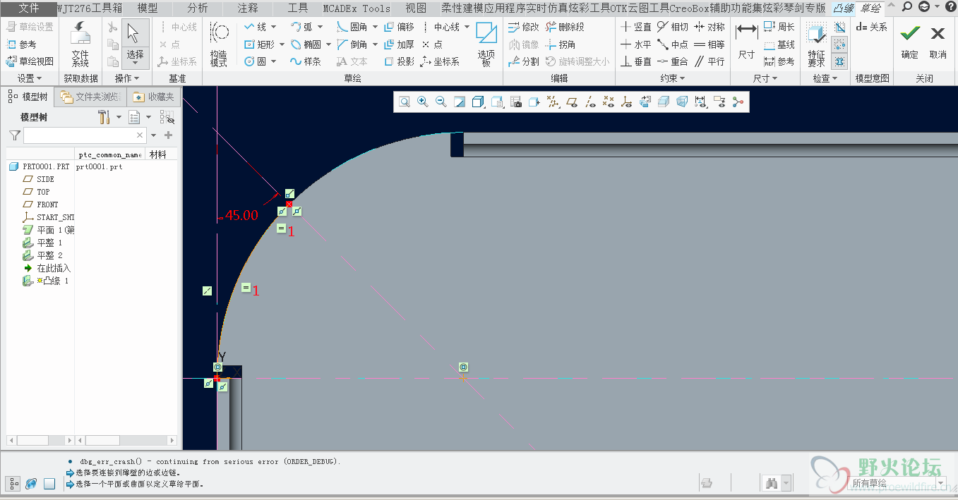Click Zoom Out in graphics toolbar
Viewport: 958px width, 500px height.
(441, 102)
